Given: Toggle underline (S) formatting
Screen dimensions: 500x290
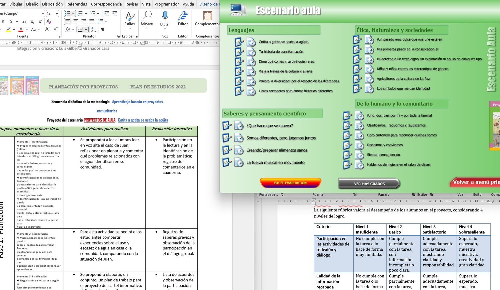Looking at the screenshot, I should pos(11,21).
